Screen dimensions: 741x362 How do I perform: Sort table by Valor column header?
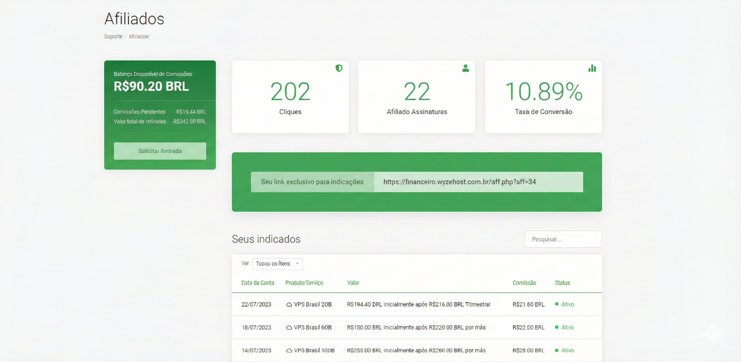[353, 283]
